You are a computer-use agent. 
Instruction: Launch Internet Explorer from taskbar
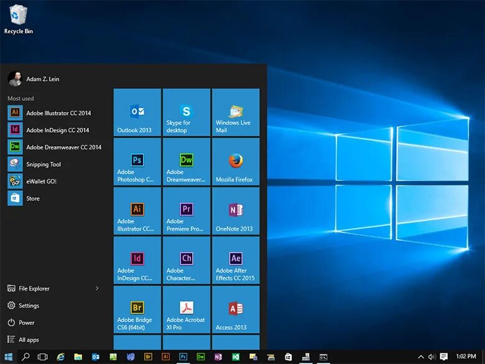click(61, 357)
